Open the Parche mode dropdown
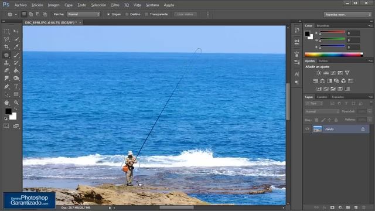Screen dimensions: 375x211 tap(83, 14)
